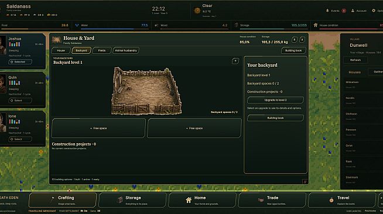This screenshot has height=214, width=383.
Task: Toggle Joshua's Selected button
Action: point(20,62)
